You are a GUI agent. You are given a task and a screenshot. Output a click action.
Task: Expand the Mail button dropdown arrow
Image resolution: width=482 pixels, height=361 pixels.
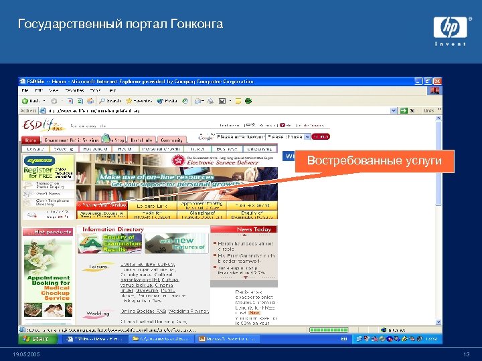tap(204, 101)
